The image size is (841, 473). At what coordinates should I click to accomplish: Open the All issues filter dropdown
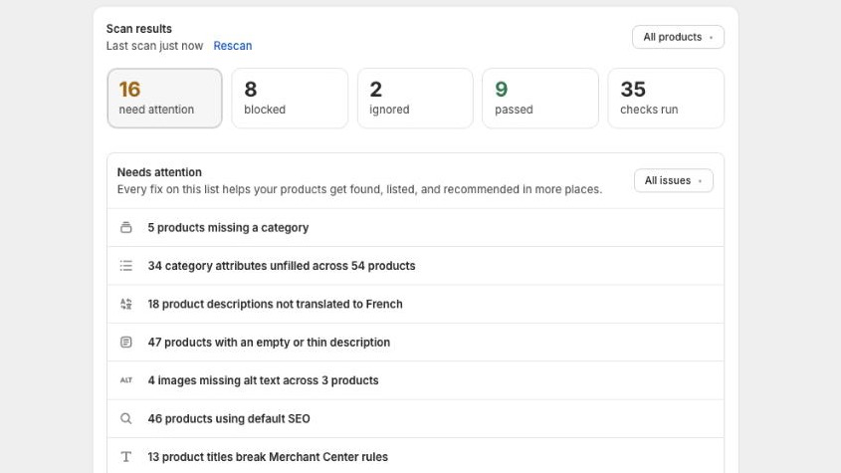pyautogui.click(x=674, y=180)
